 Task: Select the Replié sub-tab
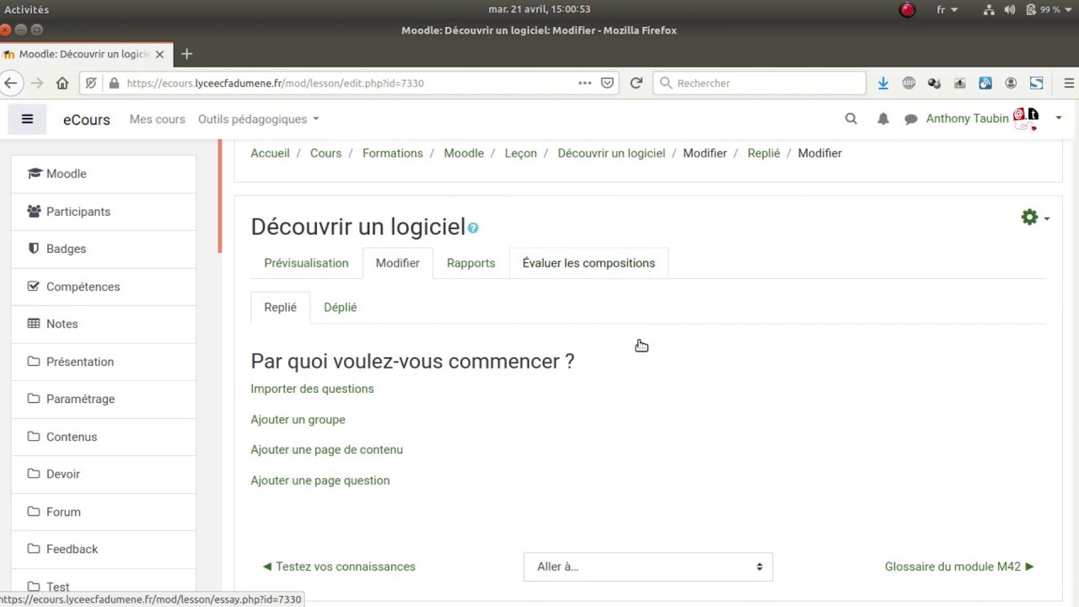(280, 307)
